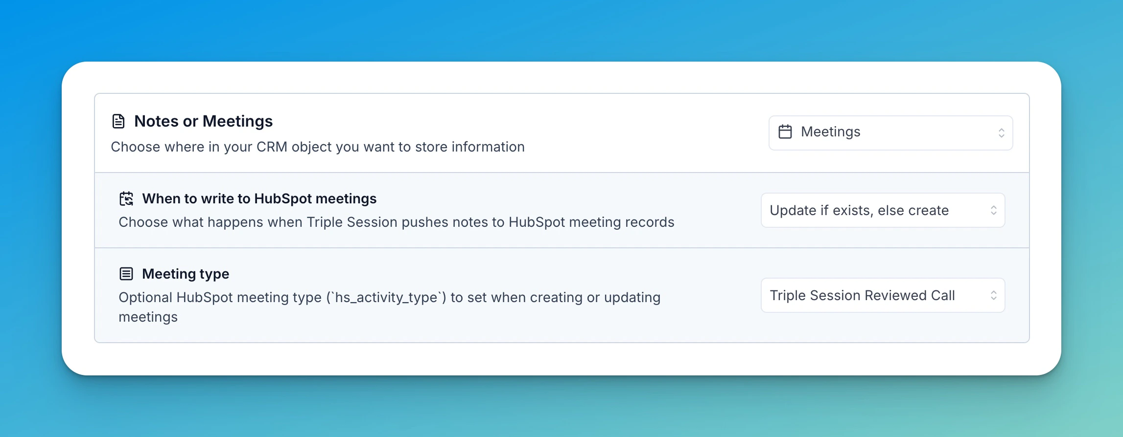
Task: Click the 'Meeting type' heading
Action: (186, 274)
